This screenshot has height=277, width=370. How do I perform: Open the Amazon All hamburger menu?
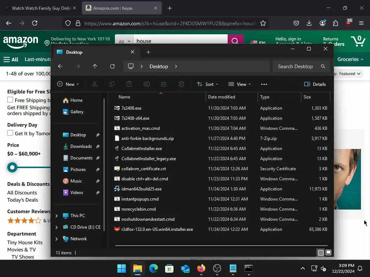[x=11, y=60]
